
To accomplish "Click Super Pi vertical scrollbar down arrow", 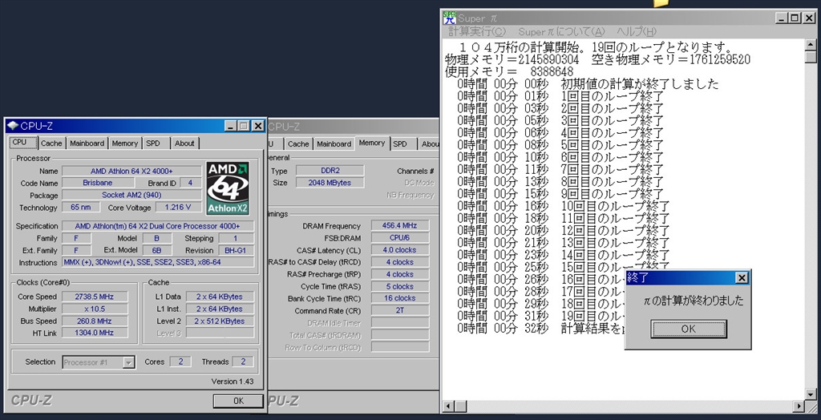I will coord(811,394).
